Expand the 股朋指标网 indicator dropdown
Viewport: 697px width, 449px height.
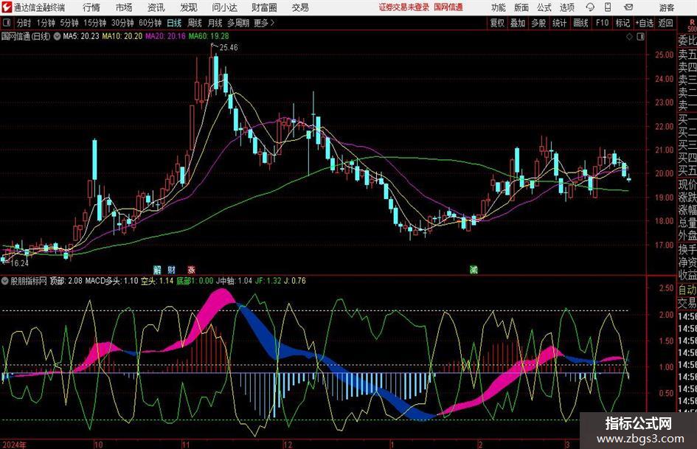click(5, 281)
